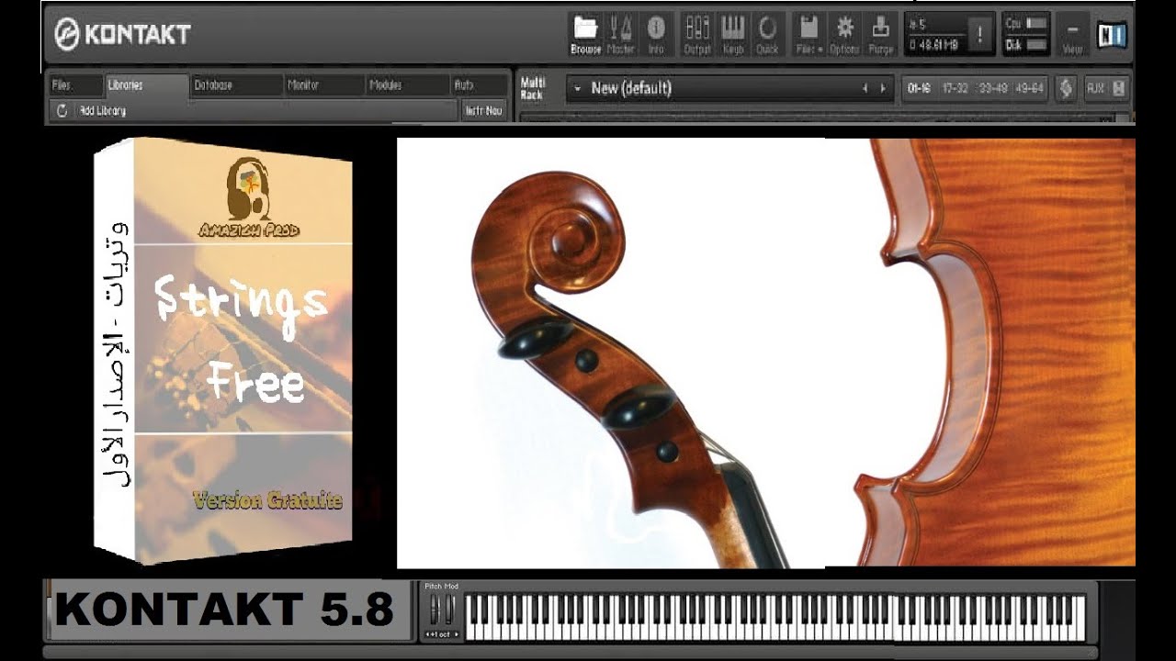
Task: Open the Options gear dialog
Action: (x=844, y=35)
